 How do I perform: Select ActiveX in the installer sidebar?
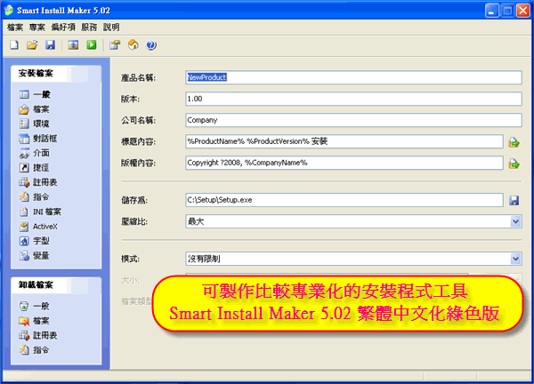[x=44, y=227]
